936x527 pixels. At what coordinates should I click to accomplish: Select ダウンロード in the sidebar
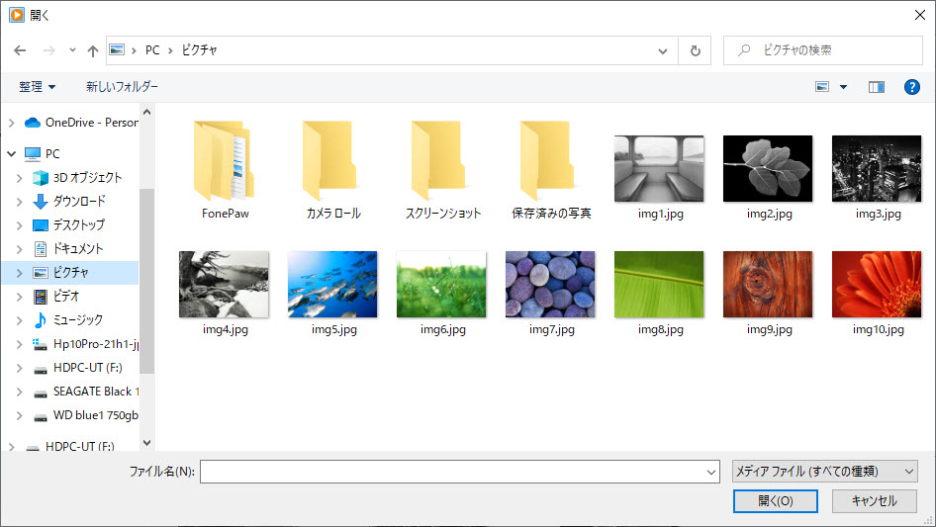point(79,201)
